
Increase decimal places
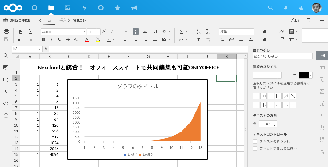tap(250, 39)
